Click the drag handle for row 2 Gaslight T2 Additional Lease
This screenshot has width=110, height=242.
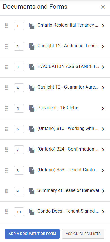click(6, 46)
